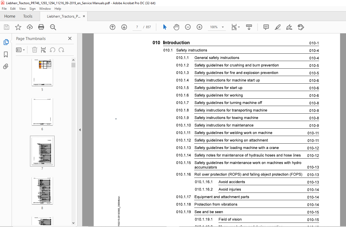Click the thumbnails panel scroll down arrow
This screenshot has width=346, height=227.
[x=73, y=223]
